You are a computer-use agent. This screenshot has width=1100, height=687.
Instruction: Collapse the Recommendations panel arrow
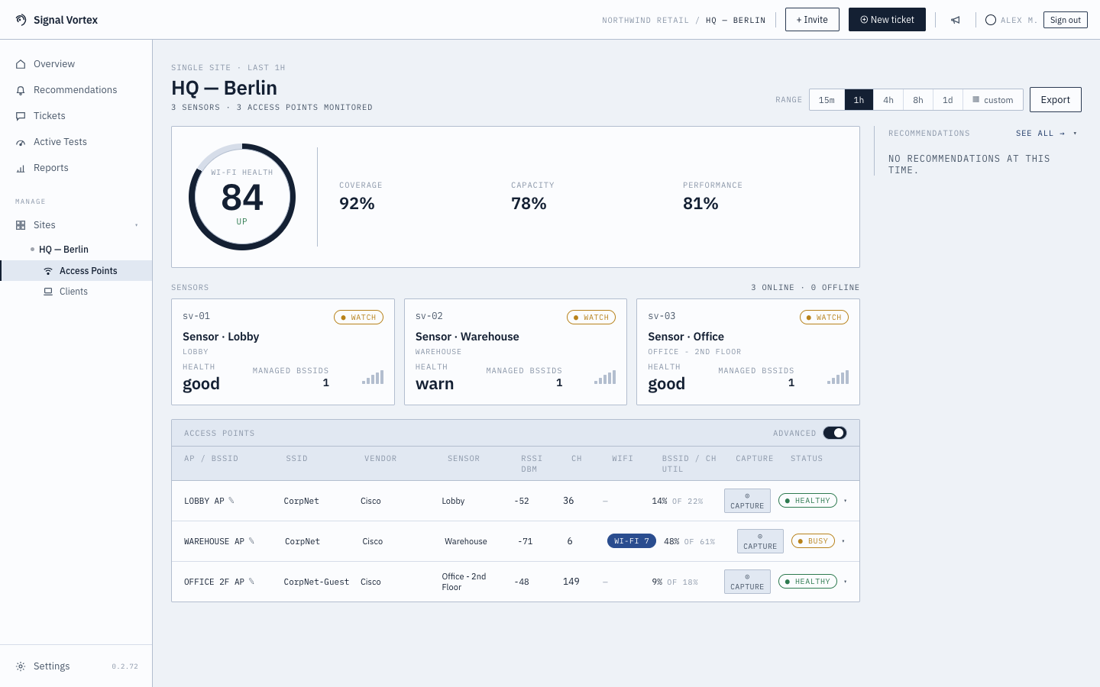click(x=1075, y=134)
